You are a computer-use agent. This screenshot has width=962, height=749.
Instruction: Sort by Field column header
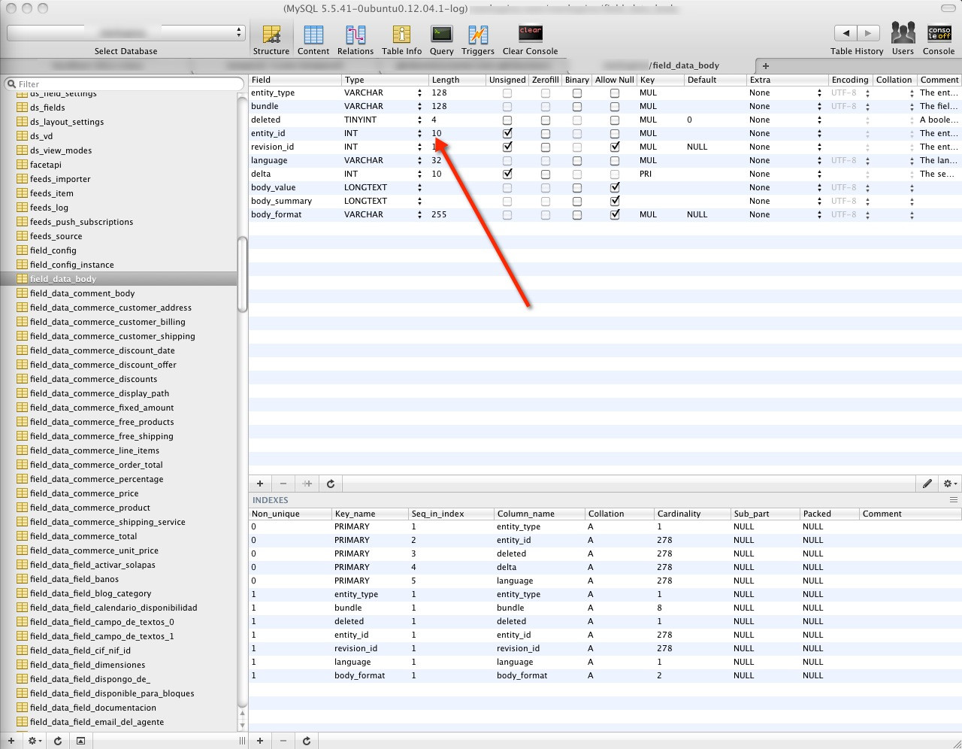click(295, 80)
